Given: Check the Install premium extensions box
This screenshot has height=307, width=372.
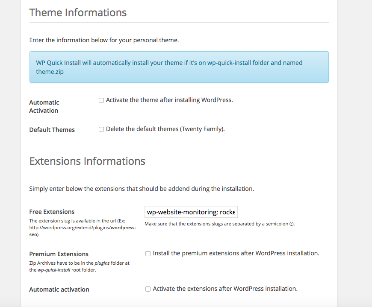Looking at the screenshot, I should point(148,254).
